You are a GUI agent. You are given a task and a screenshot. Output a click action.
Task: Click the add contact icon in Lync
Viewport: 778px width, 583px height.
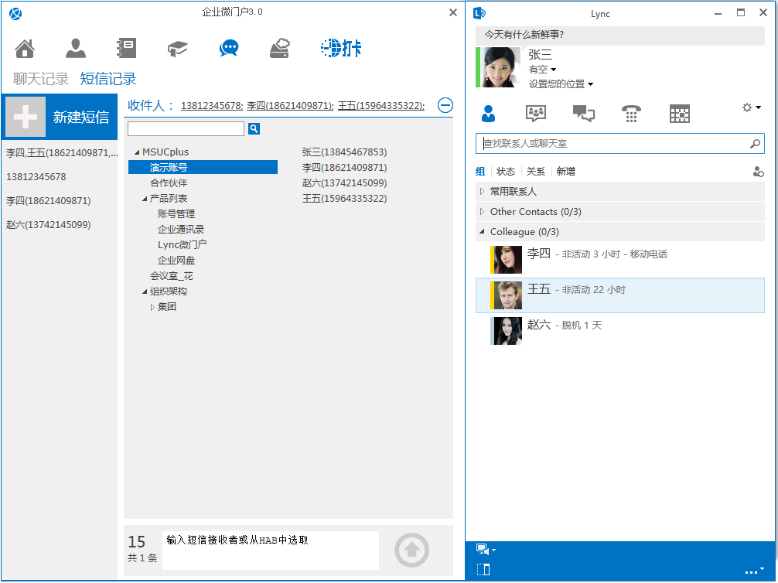coord(758,172)
